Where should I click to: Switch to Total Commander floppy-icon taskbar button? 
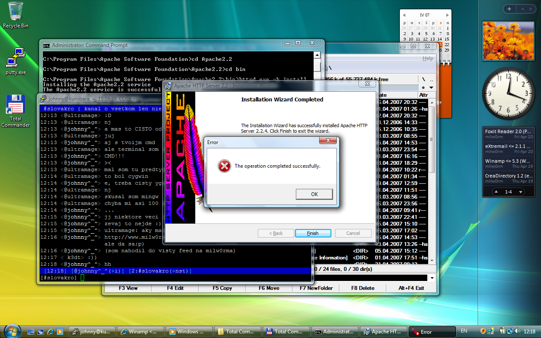pos(286,332)
